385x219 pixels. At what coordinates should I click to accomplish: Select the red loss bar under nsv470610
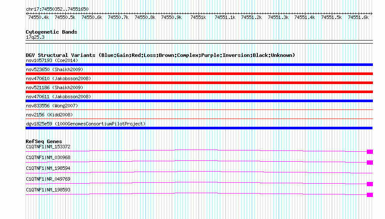click(199, 83)
